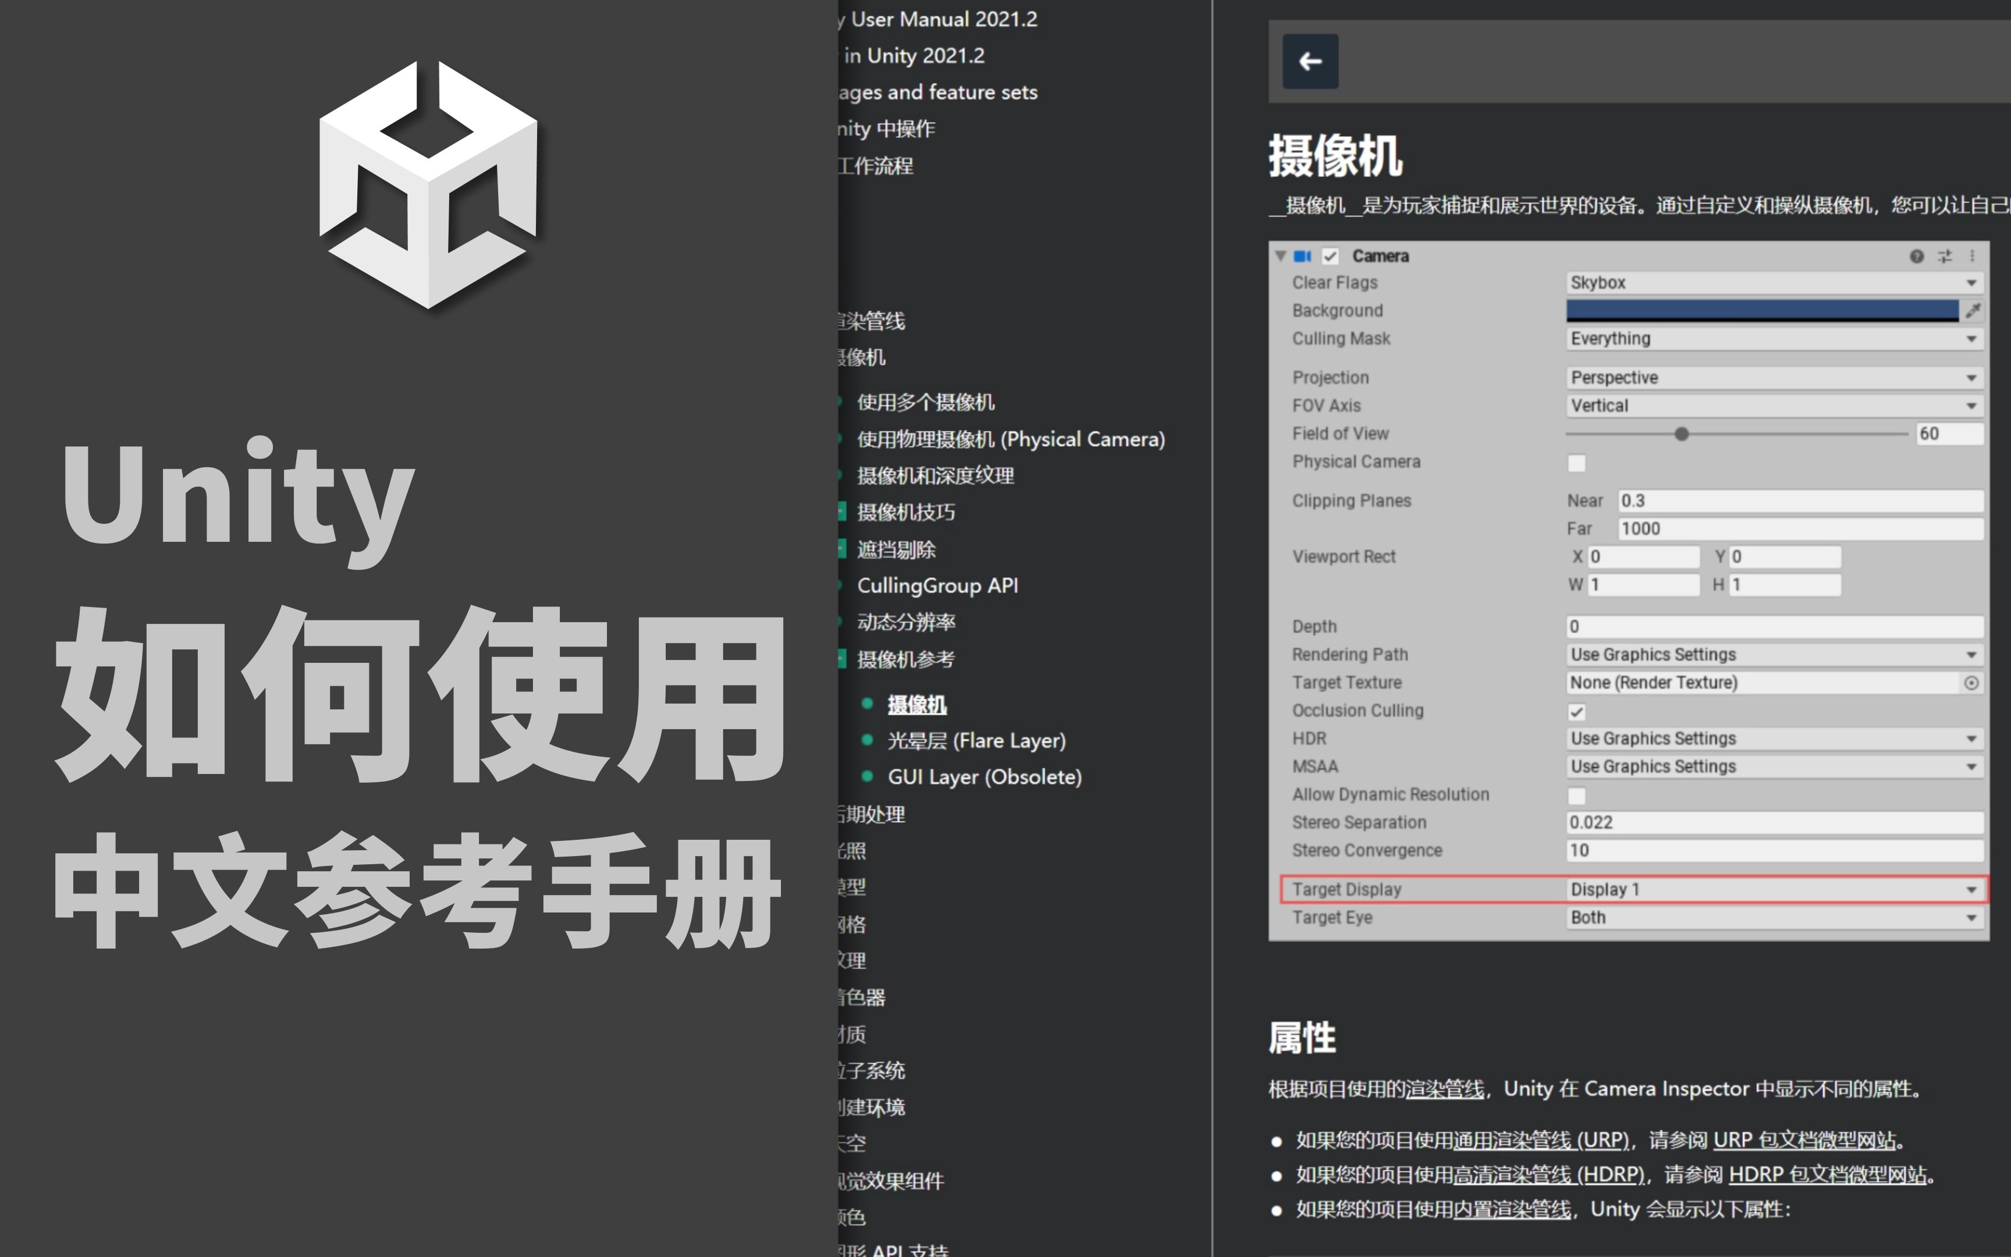
Task: Uncheck the Occlusion Culling checkbox
Action: pyautogui.click(x=1576, y=712)
